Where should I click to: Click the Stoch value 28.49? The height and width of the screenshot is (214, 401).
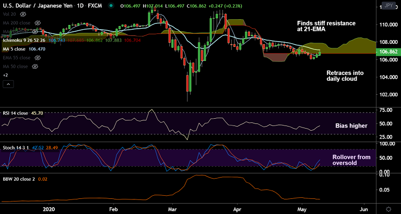[51, 148]
